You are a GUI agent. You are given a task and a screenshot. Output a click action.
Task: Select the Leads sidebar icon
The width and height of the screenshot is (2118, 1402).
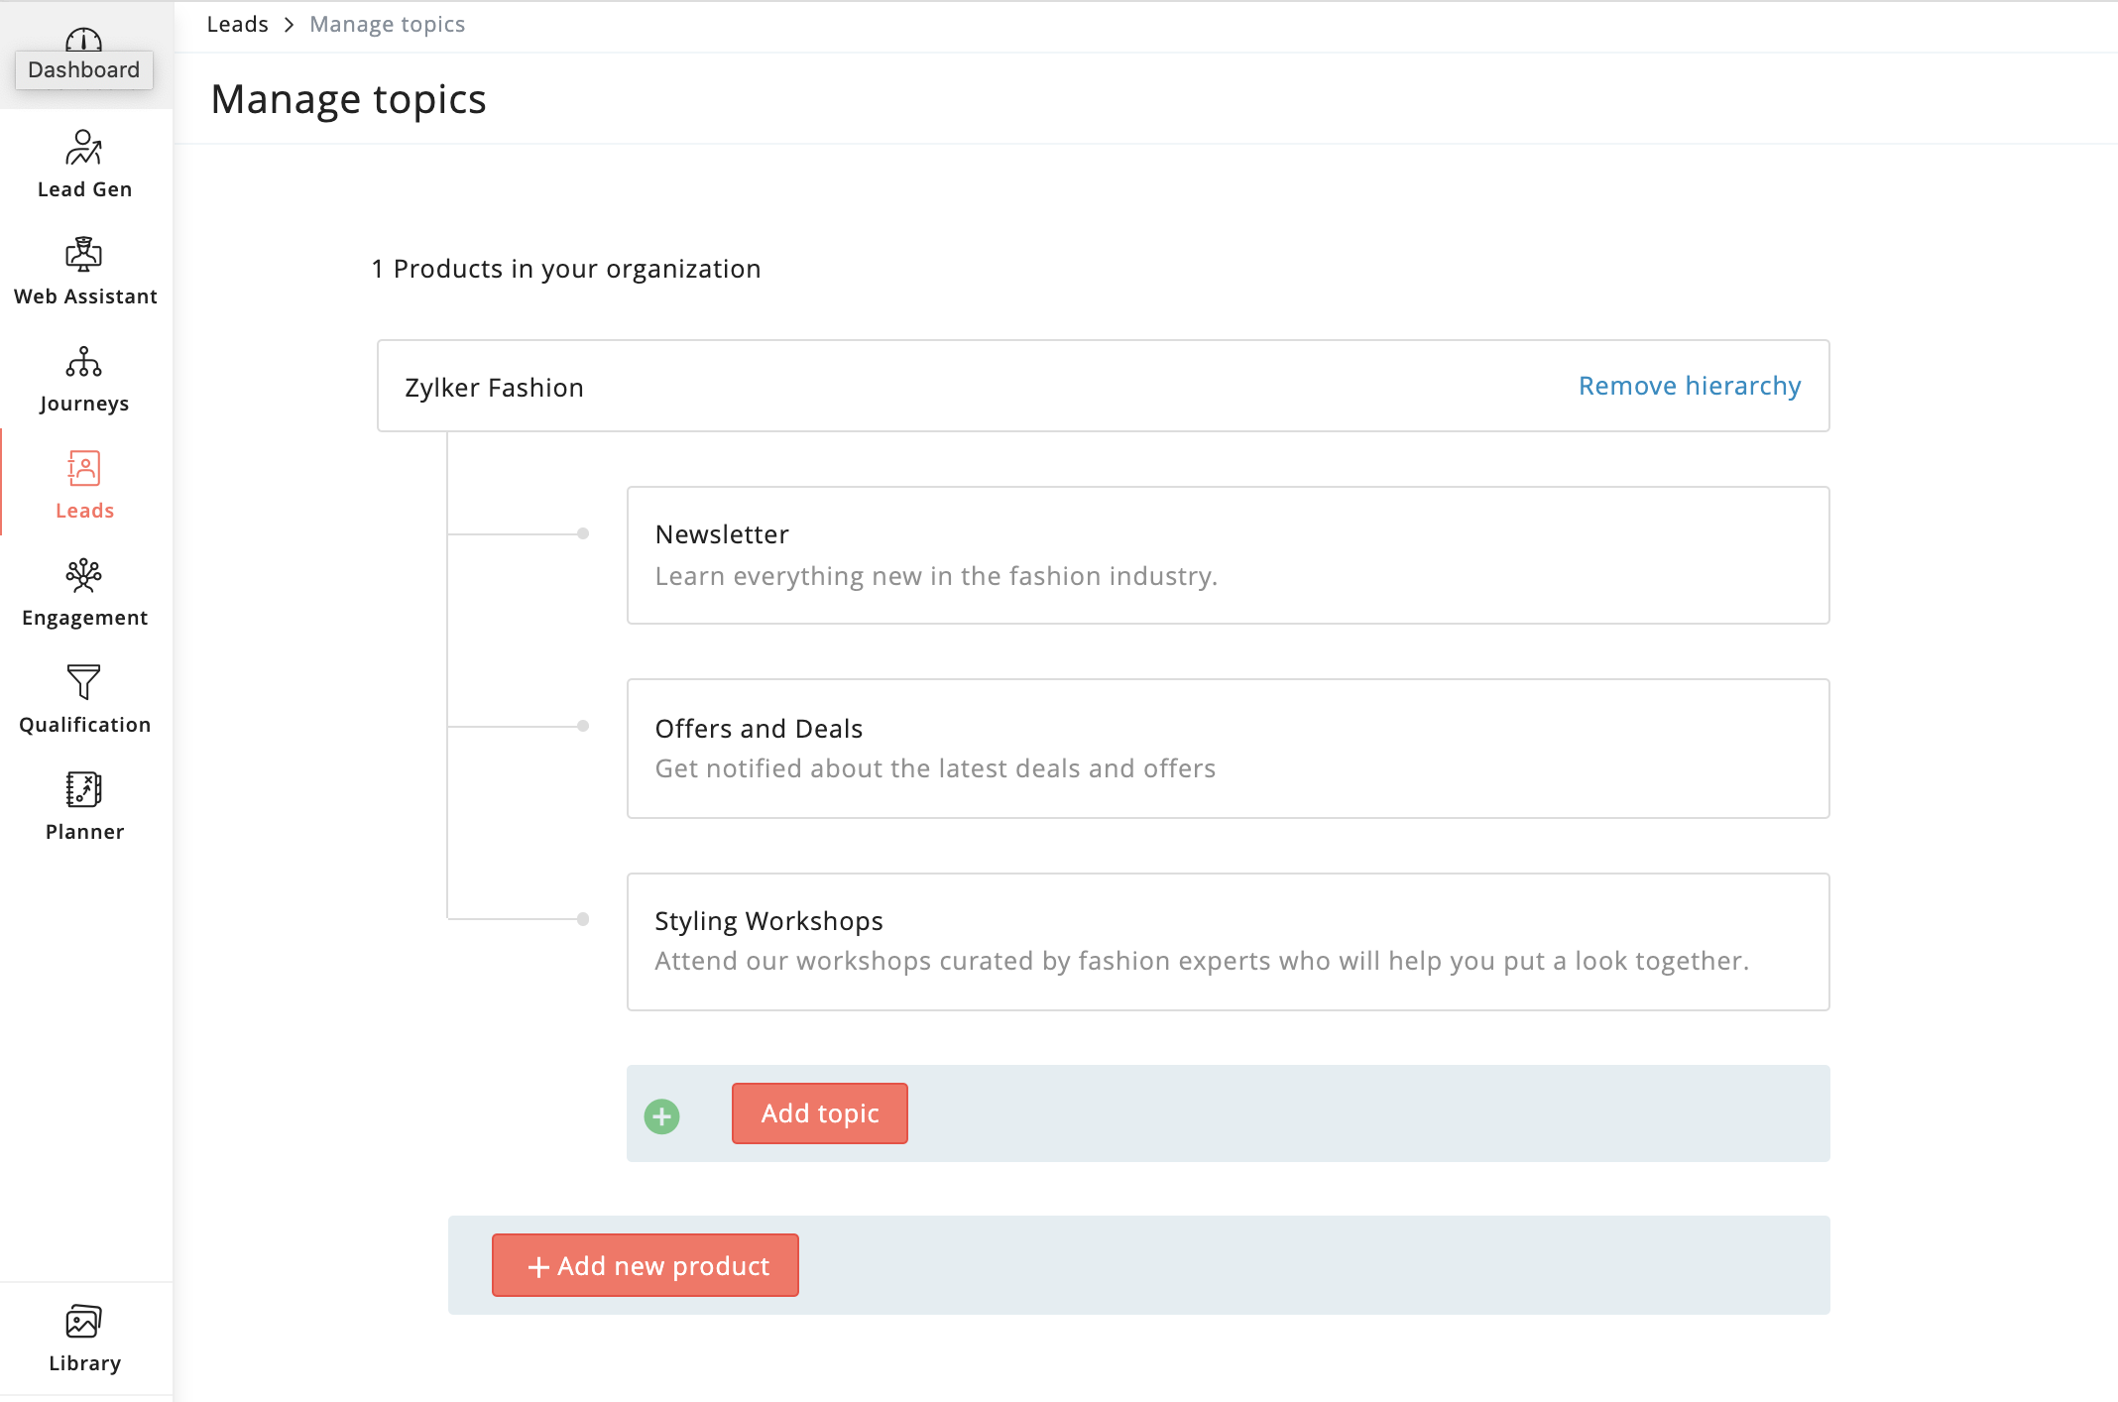point(83,469)
